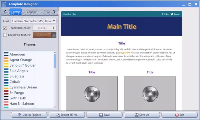Open the Font dropdown list
Screen dimensions: 200x120
[x=54, y=21]
